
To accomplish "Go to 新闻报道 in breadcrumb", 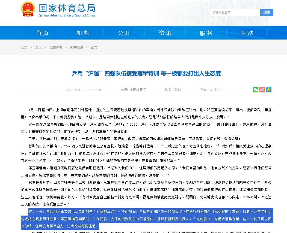I will [76, 47].
